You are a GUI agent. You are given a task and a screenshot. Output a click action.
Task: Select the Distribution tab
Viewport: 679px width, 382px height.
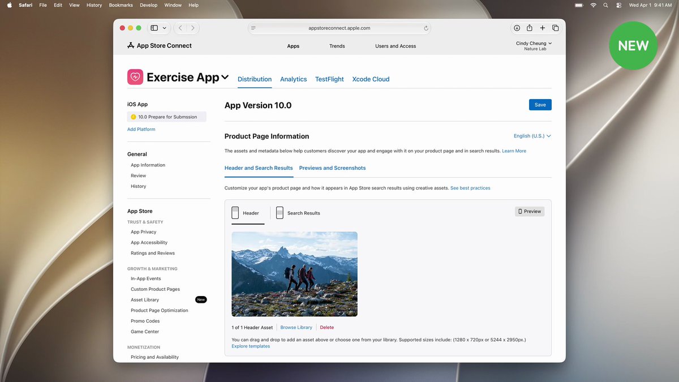[x=255, y=79]
